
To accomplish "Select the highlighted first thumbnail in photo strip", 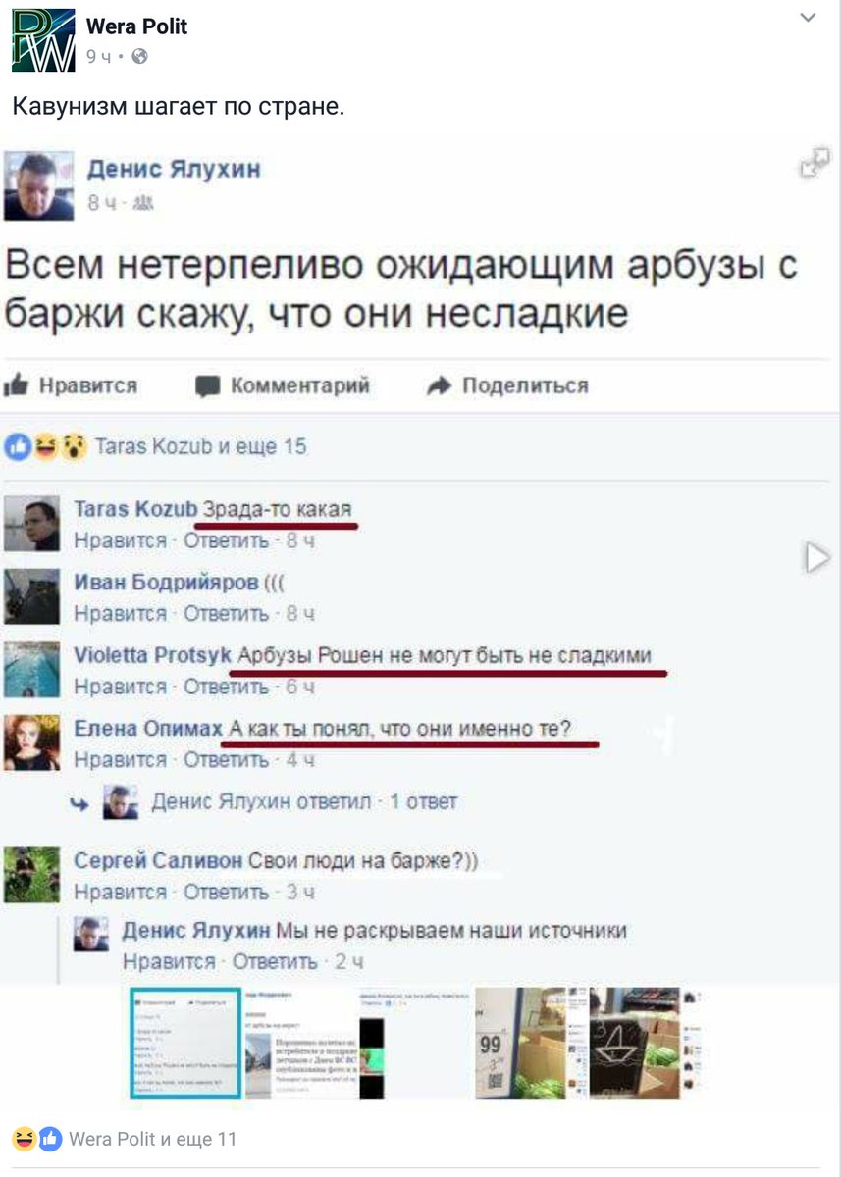I will click(185, 1044).
